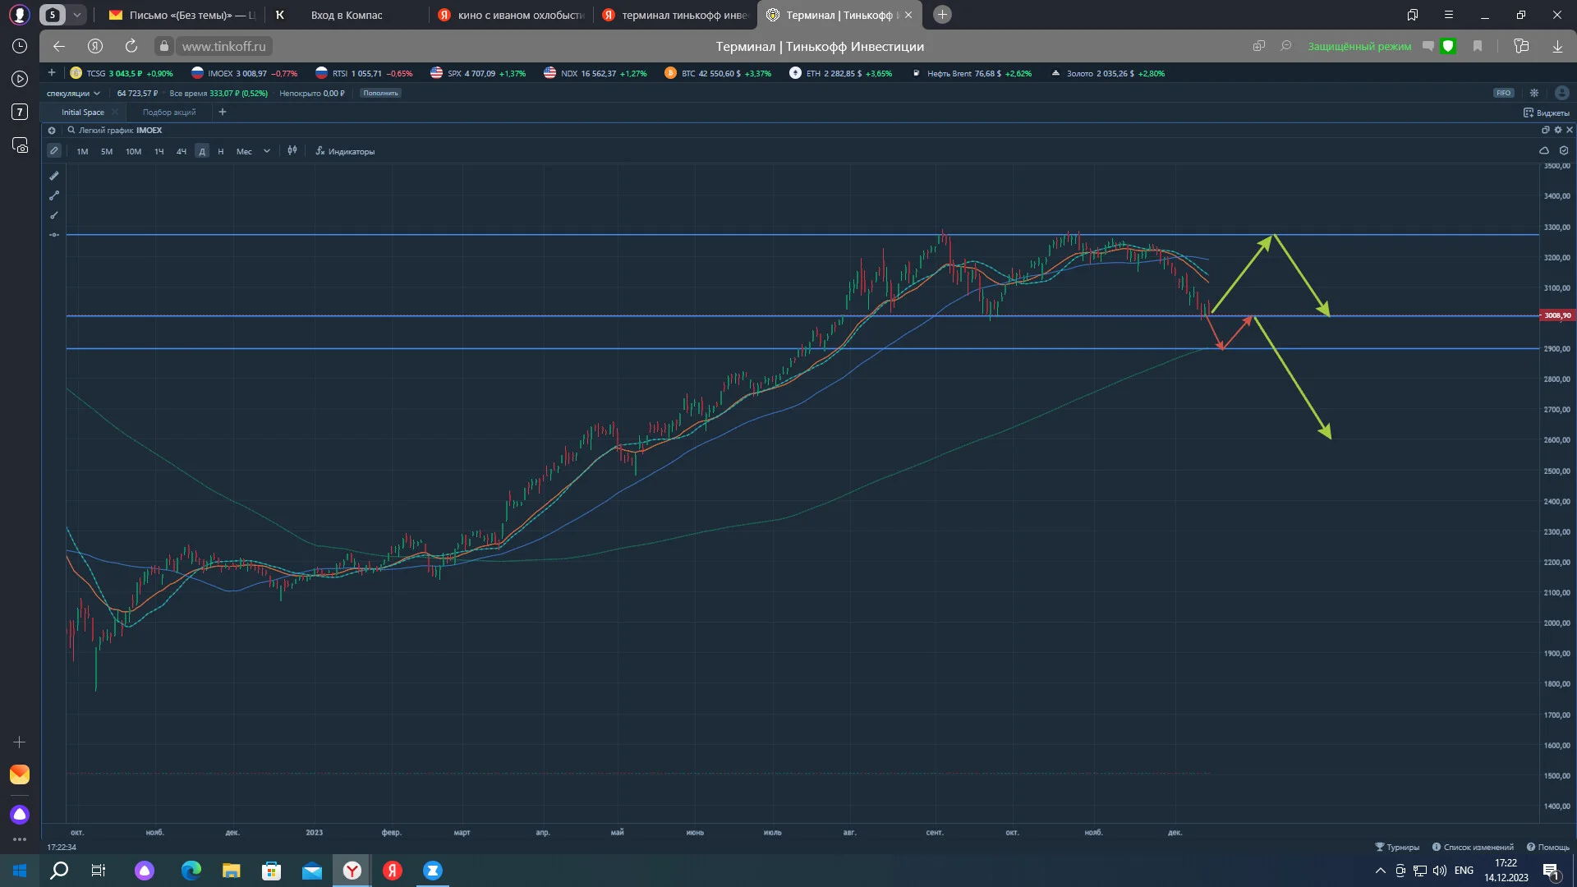The width and height of the screenshot is (1577, 887).
Task: Pick the ruler measurement tool
Action: point(54,176)
